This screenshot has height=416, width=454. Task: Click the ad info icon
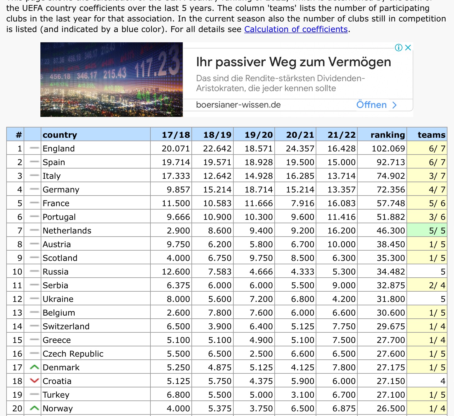pos(398,48)
